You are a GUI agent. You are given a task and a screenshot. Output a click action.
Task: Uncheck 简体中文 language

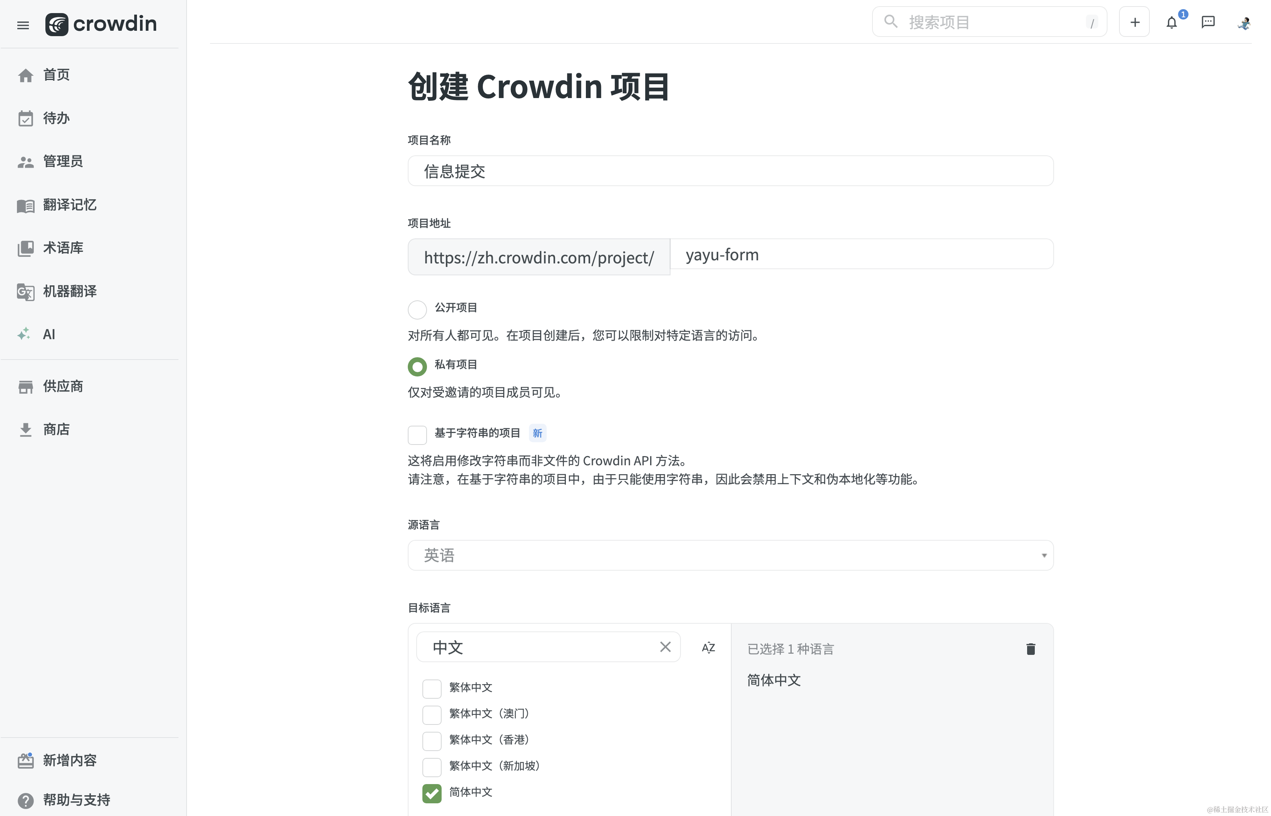tap(432, 793)
